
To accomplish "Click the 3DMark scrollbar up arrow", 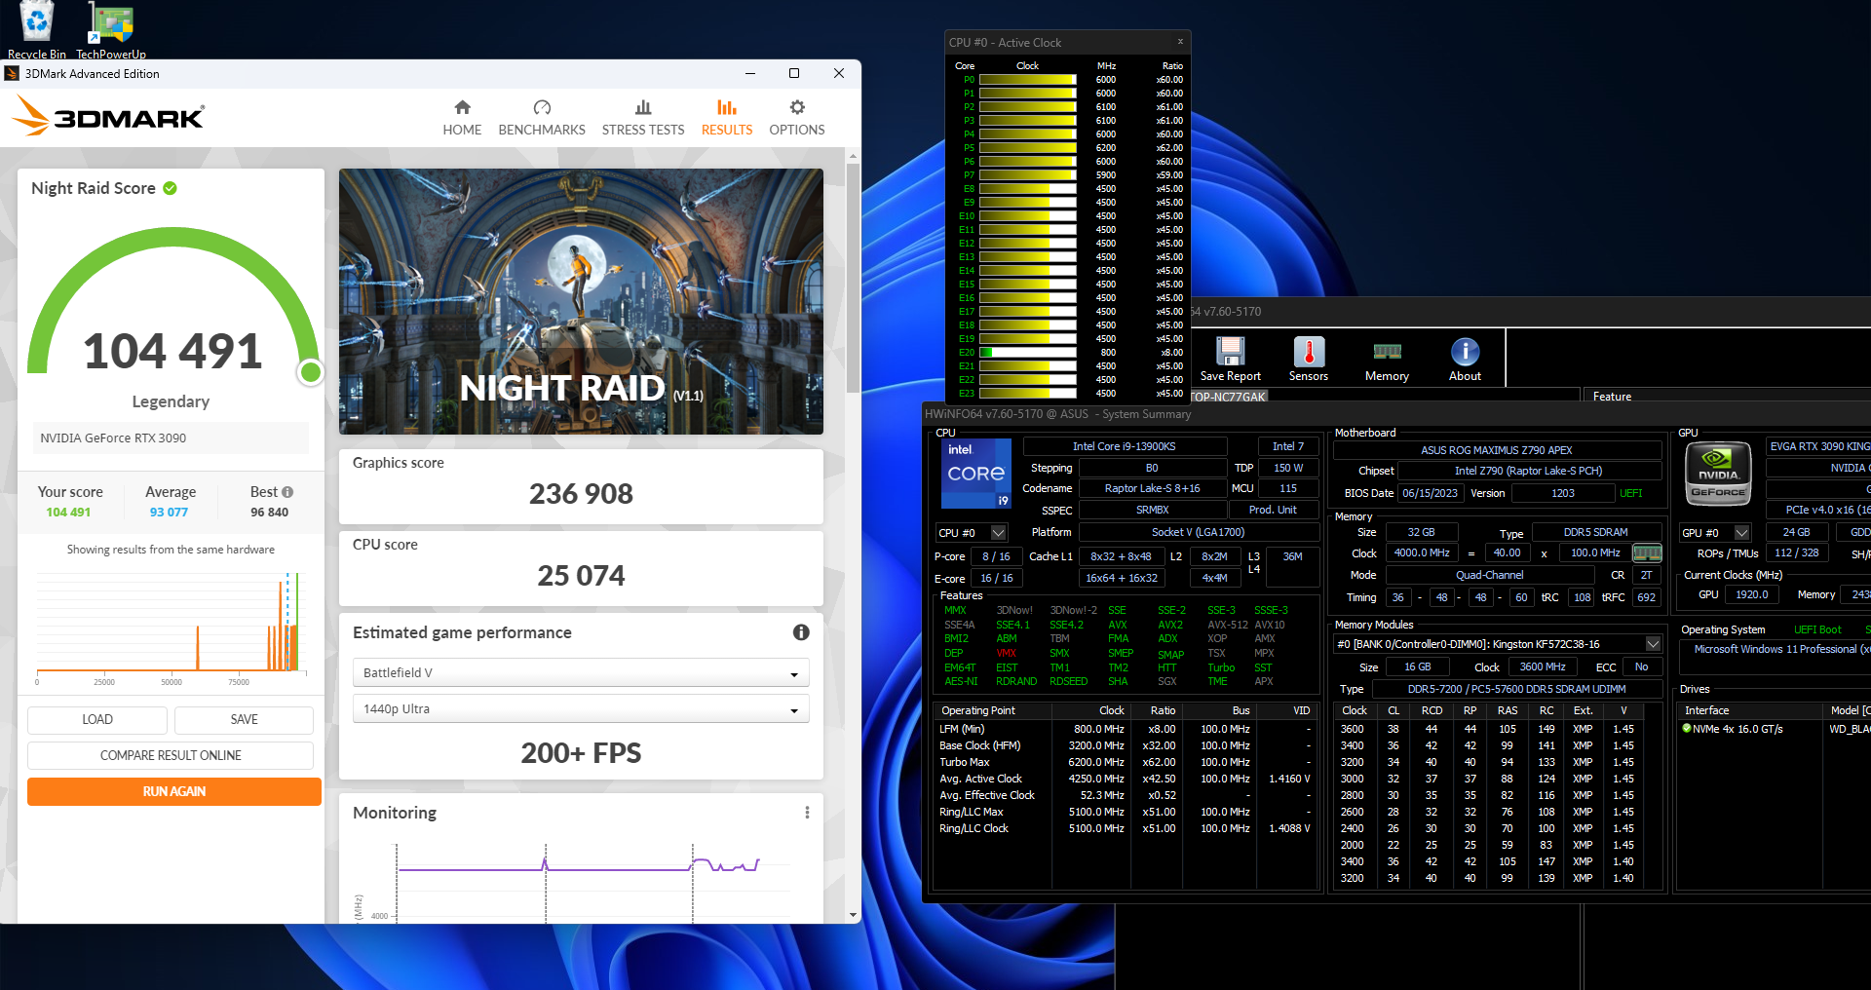I will pyautogui.click(x=854, y=156).
